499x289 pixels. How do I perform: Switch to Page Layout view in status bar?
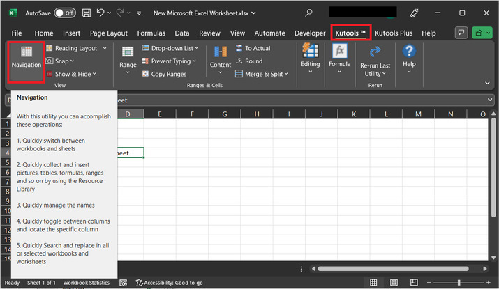click(x=393, y=283)
